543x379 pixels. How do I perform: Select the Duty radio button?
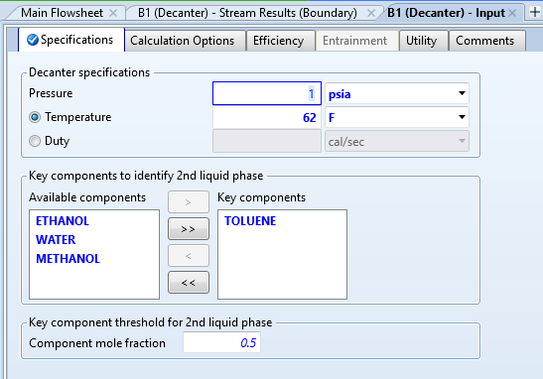(x=35, y=141)
